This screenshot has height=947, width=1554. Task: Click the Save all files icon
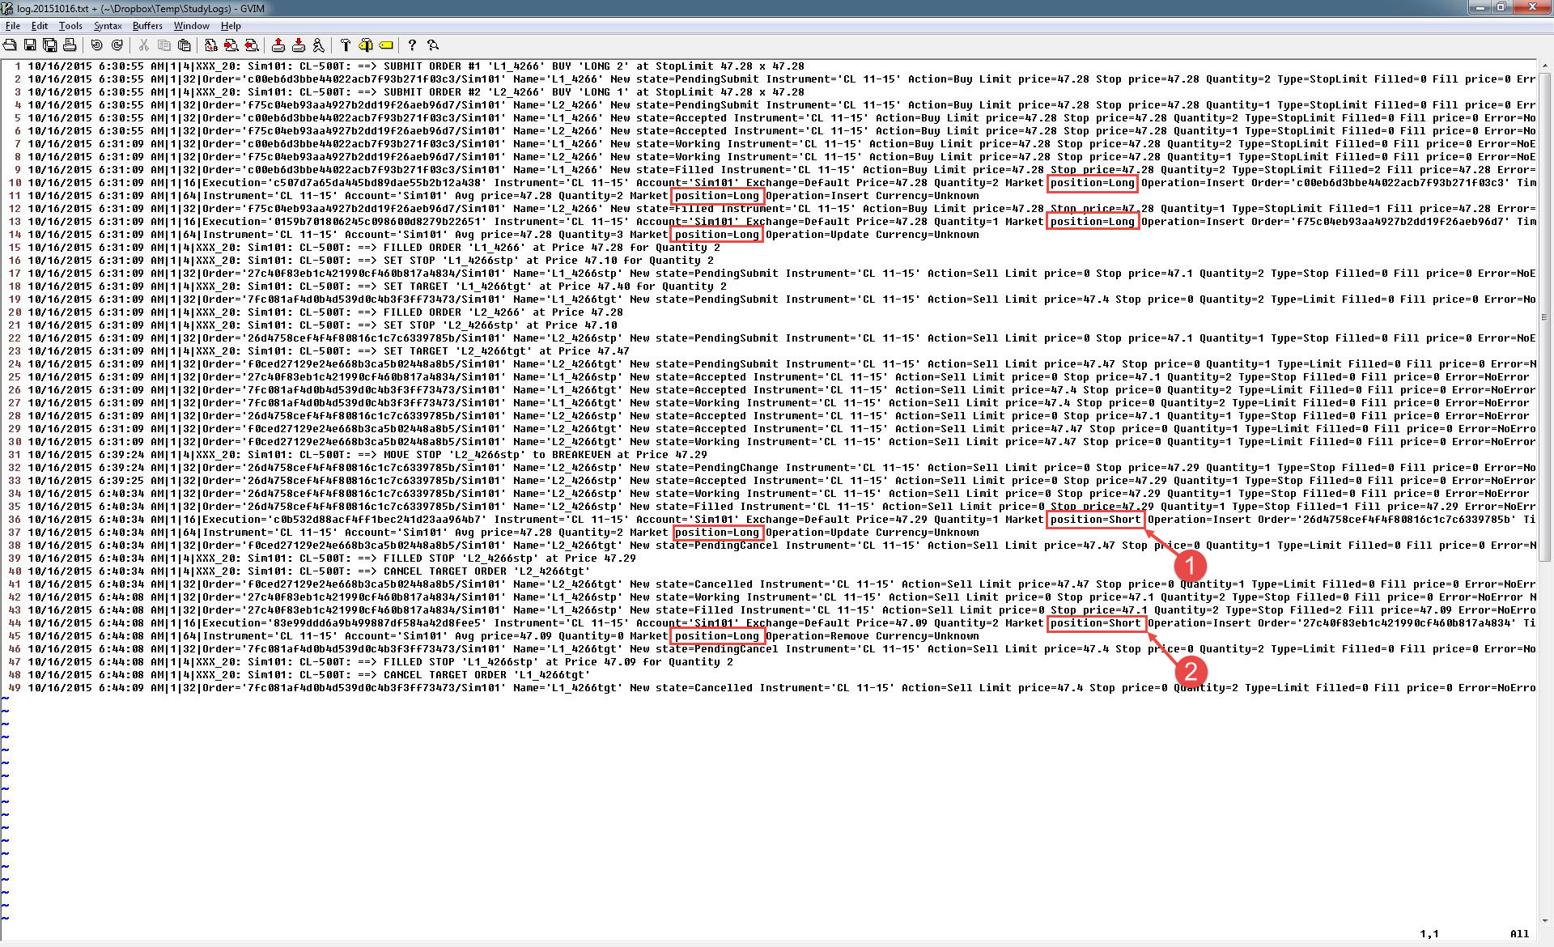click(50, 45)
